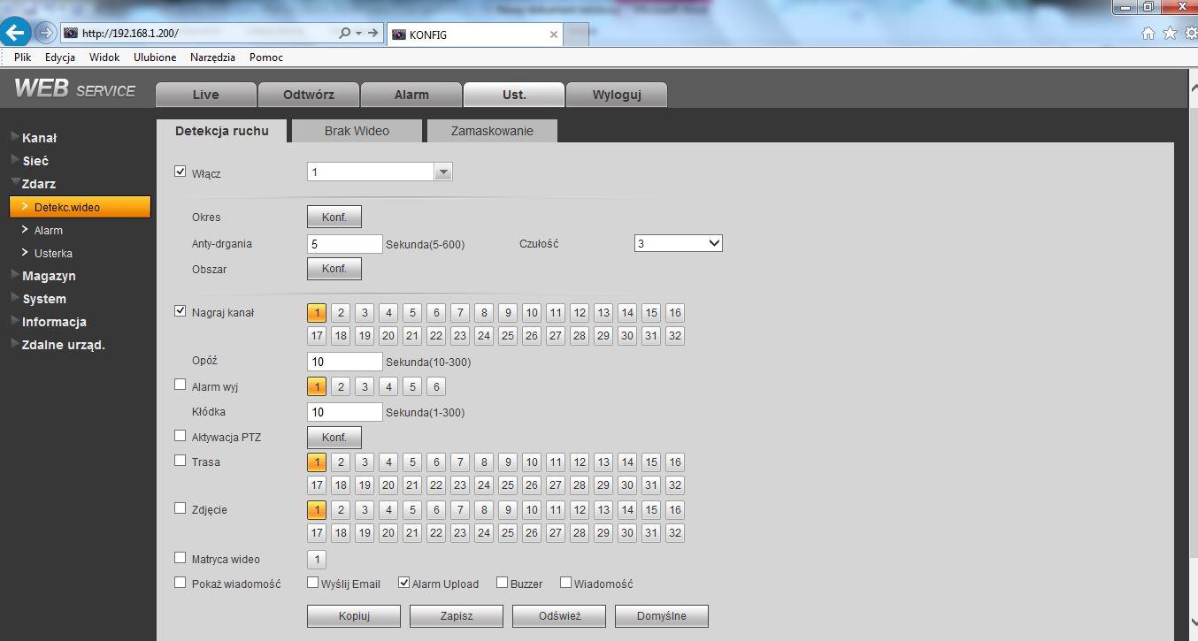Uncheck the Alarm Upload checkbox
The image size is (1198, 641).
(x=404, y=583)
